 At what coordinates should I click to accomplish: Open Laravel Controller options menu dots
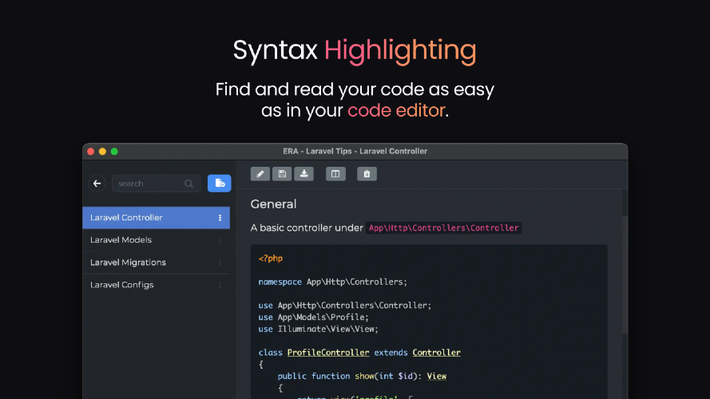220,218
